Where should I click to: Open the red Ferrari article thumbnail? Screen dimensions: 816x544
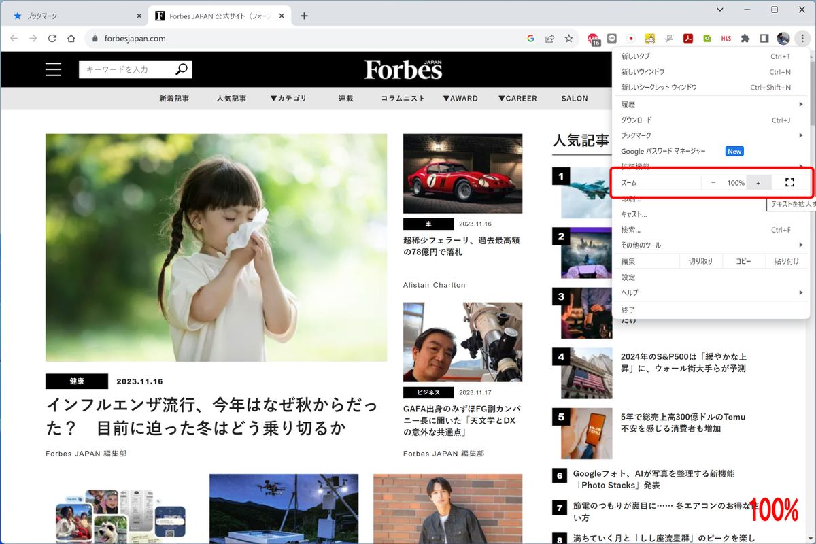[x=462, y=173]
